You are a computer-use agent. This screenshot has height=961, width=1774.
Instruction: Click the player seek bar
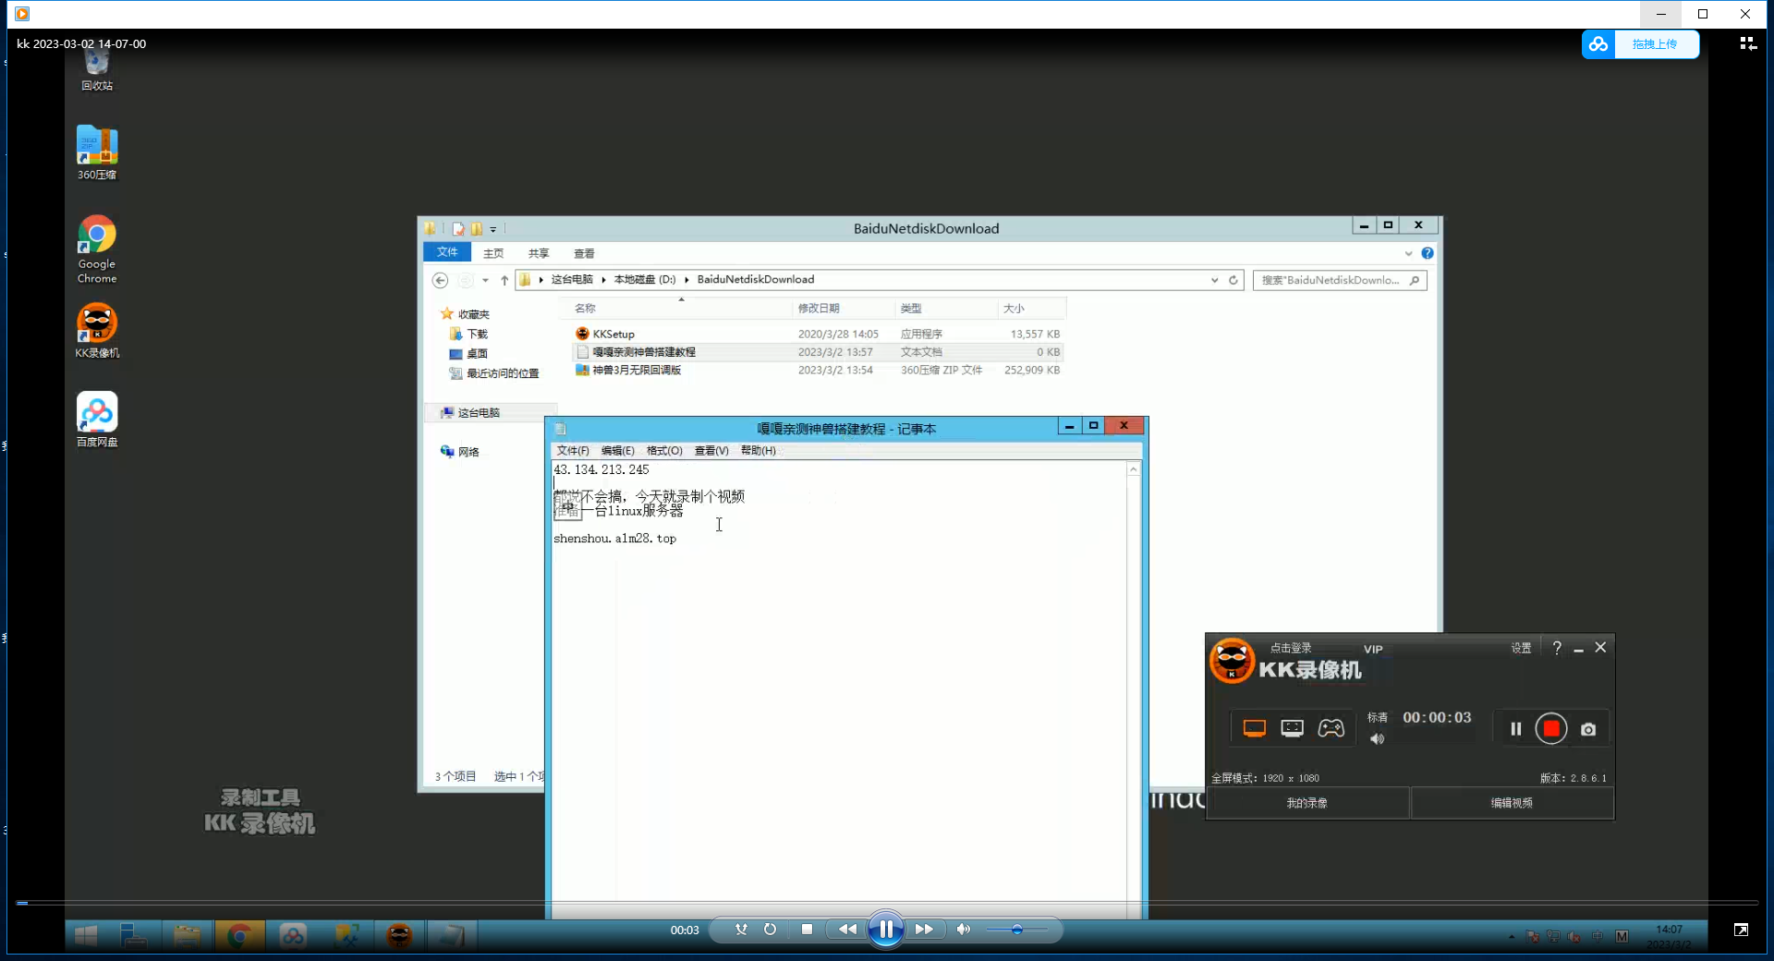tap(887, 903)
